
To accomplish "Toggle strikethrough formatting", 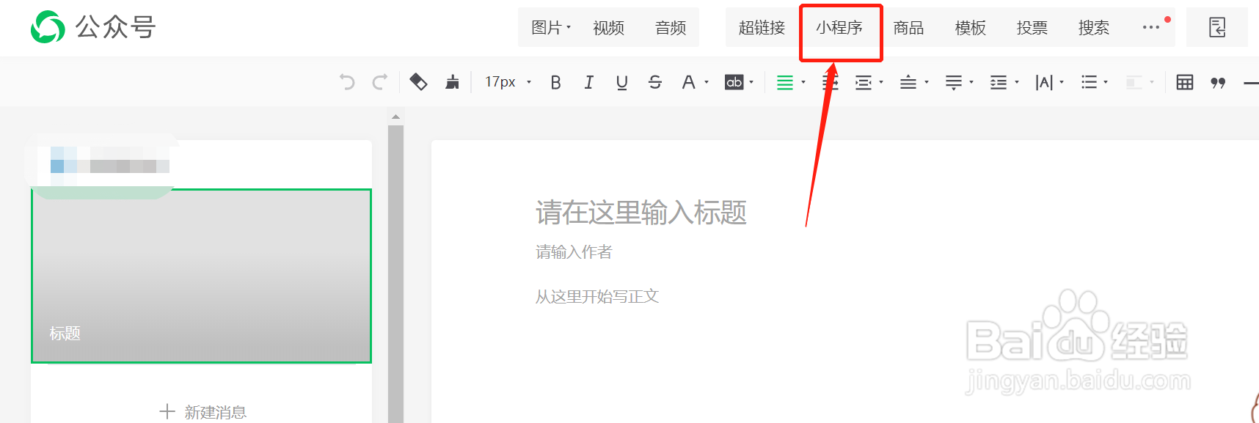I will point(655,83).
